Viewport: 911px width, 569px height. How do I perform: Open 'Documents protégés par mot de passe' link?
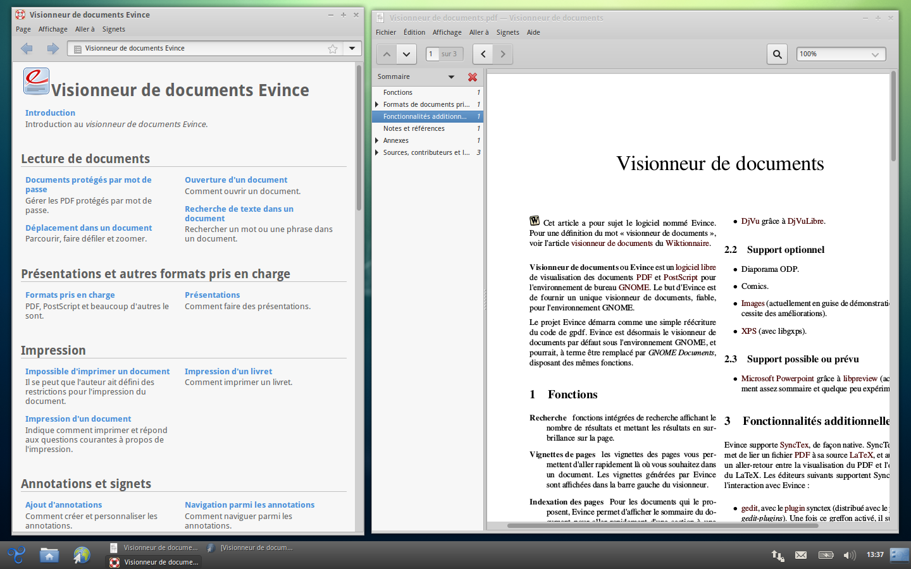(x=89, y=185)
